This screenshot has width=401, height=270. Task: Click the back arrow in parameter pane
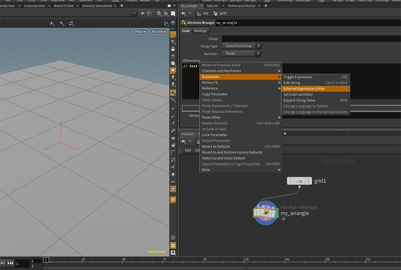(x=183, y=13)
